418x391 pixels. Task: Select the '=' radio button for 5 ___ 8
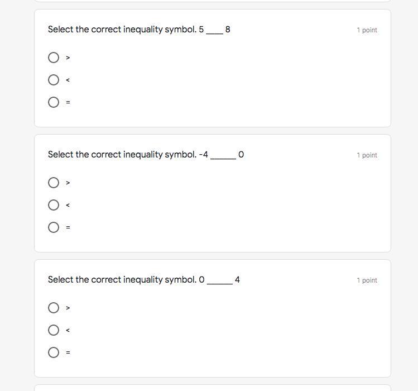(x=54, y=102)
